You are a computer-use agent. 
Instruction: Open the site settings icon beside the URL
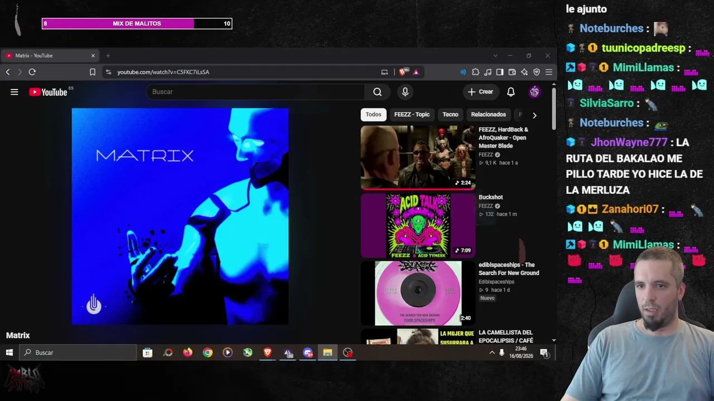point(109,72)
